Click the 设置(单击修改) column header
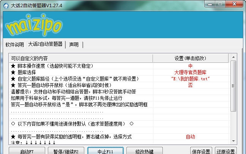Viewport: 246px width, 154px height. click(191, 58)
